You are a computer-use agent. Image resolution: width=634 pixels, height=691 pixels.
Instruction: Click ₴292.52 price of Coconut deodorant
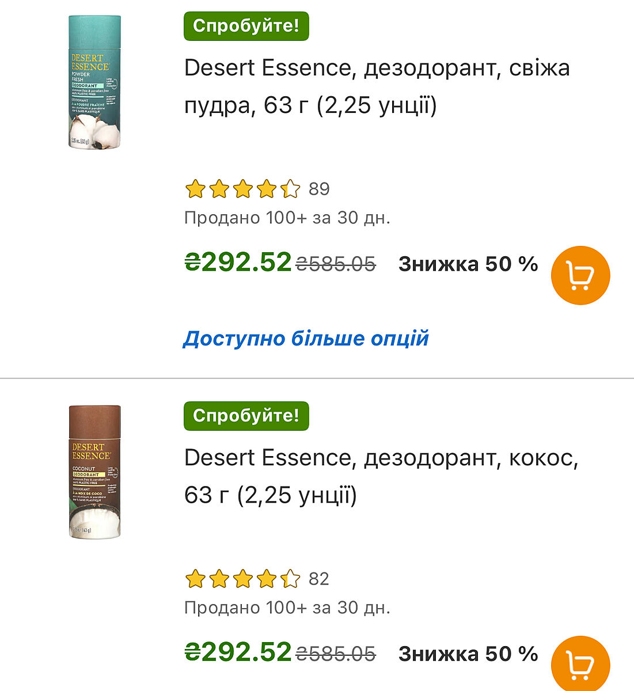point(238,653)
